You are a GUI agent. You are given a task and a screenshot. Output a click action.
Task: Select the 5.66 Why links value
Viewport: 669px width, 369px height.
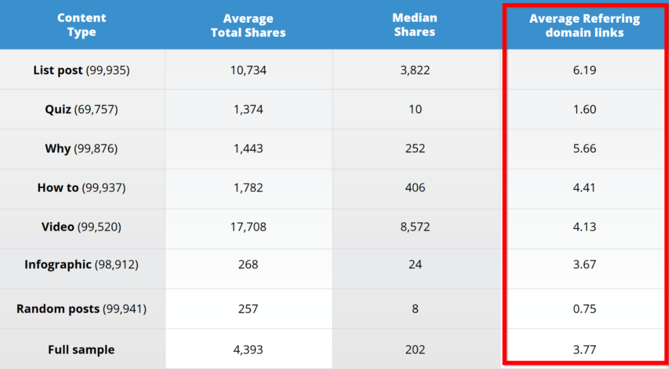(585, 148)
